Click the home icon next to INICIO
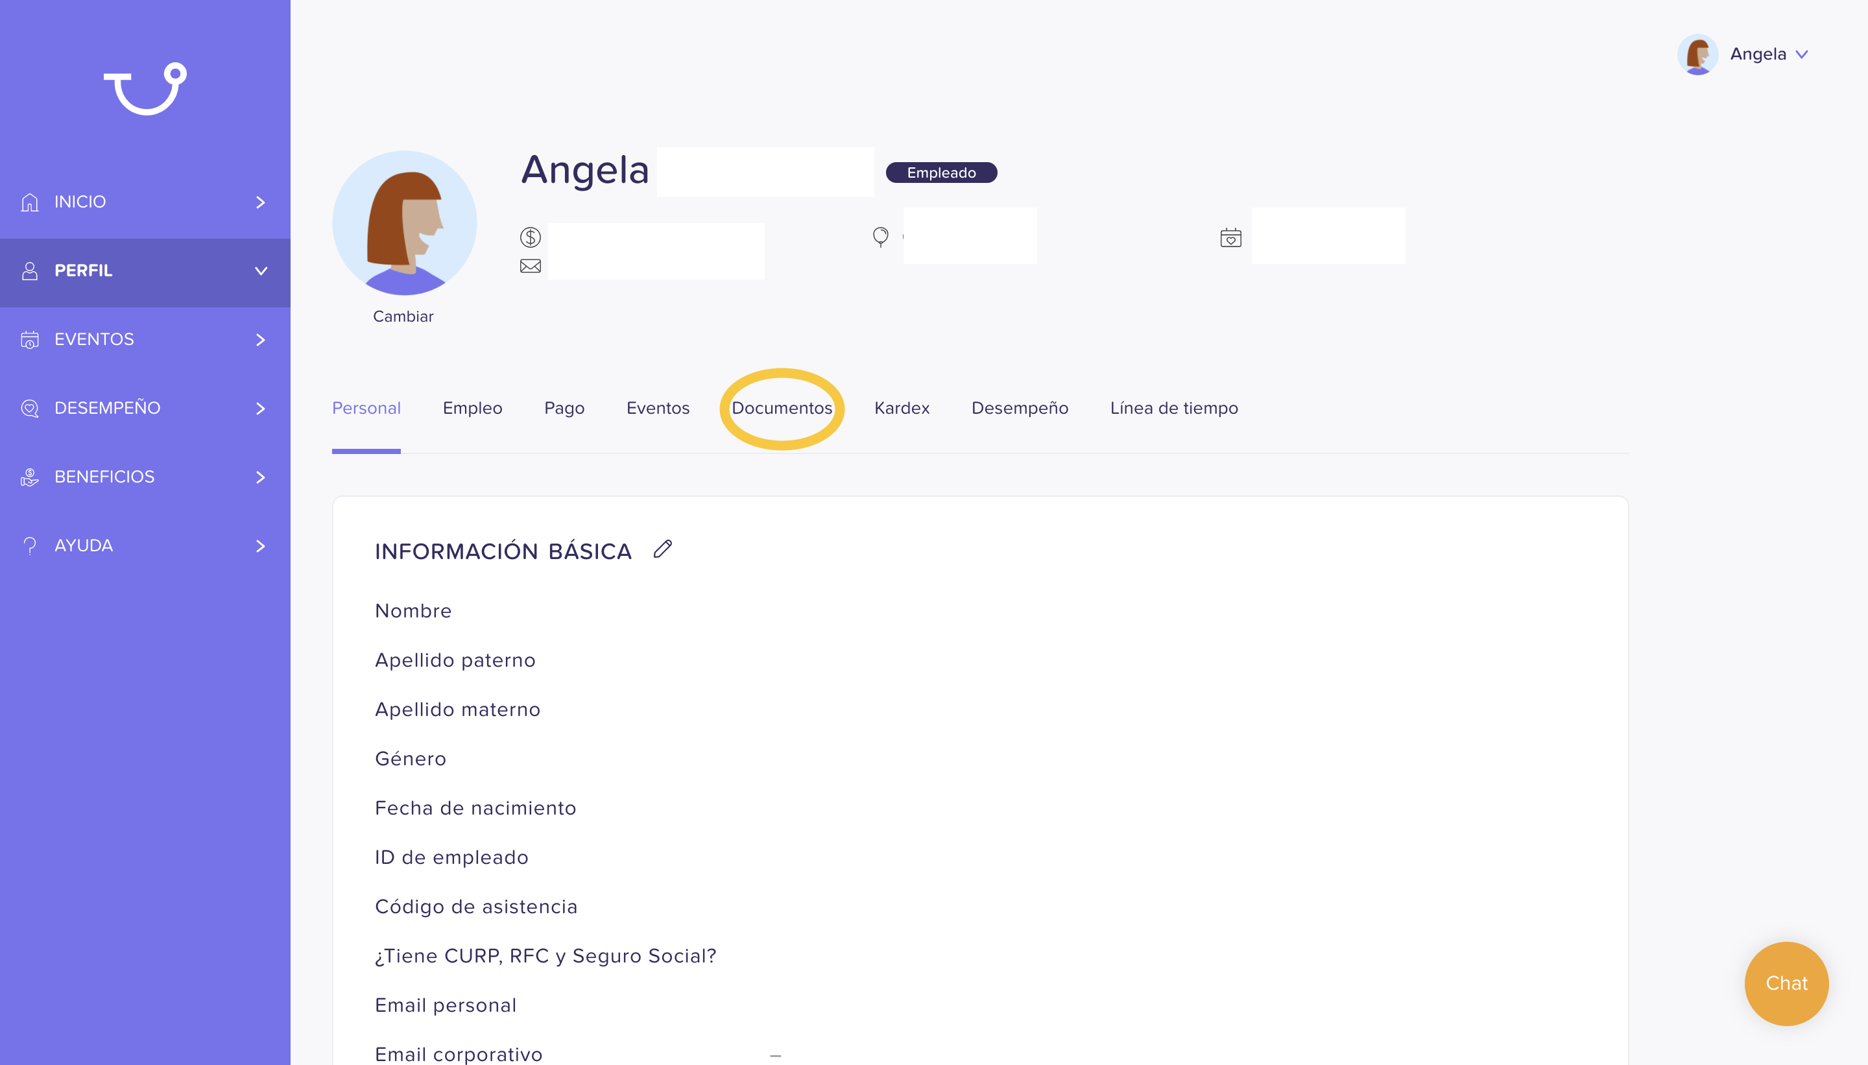Image resolution: width=1868 pixels, height=1065 pixels. [x=30, y=202]
